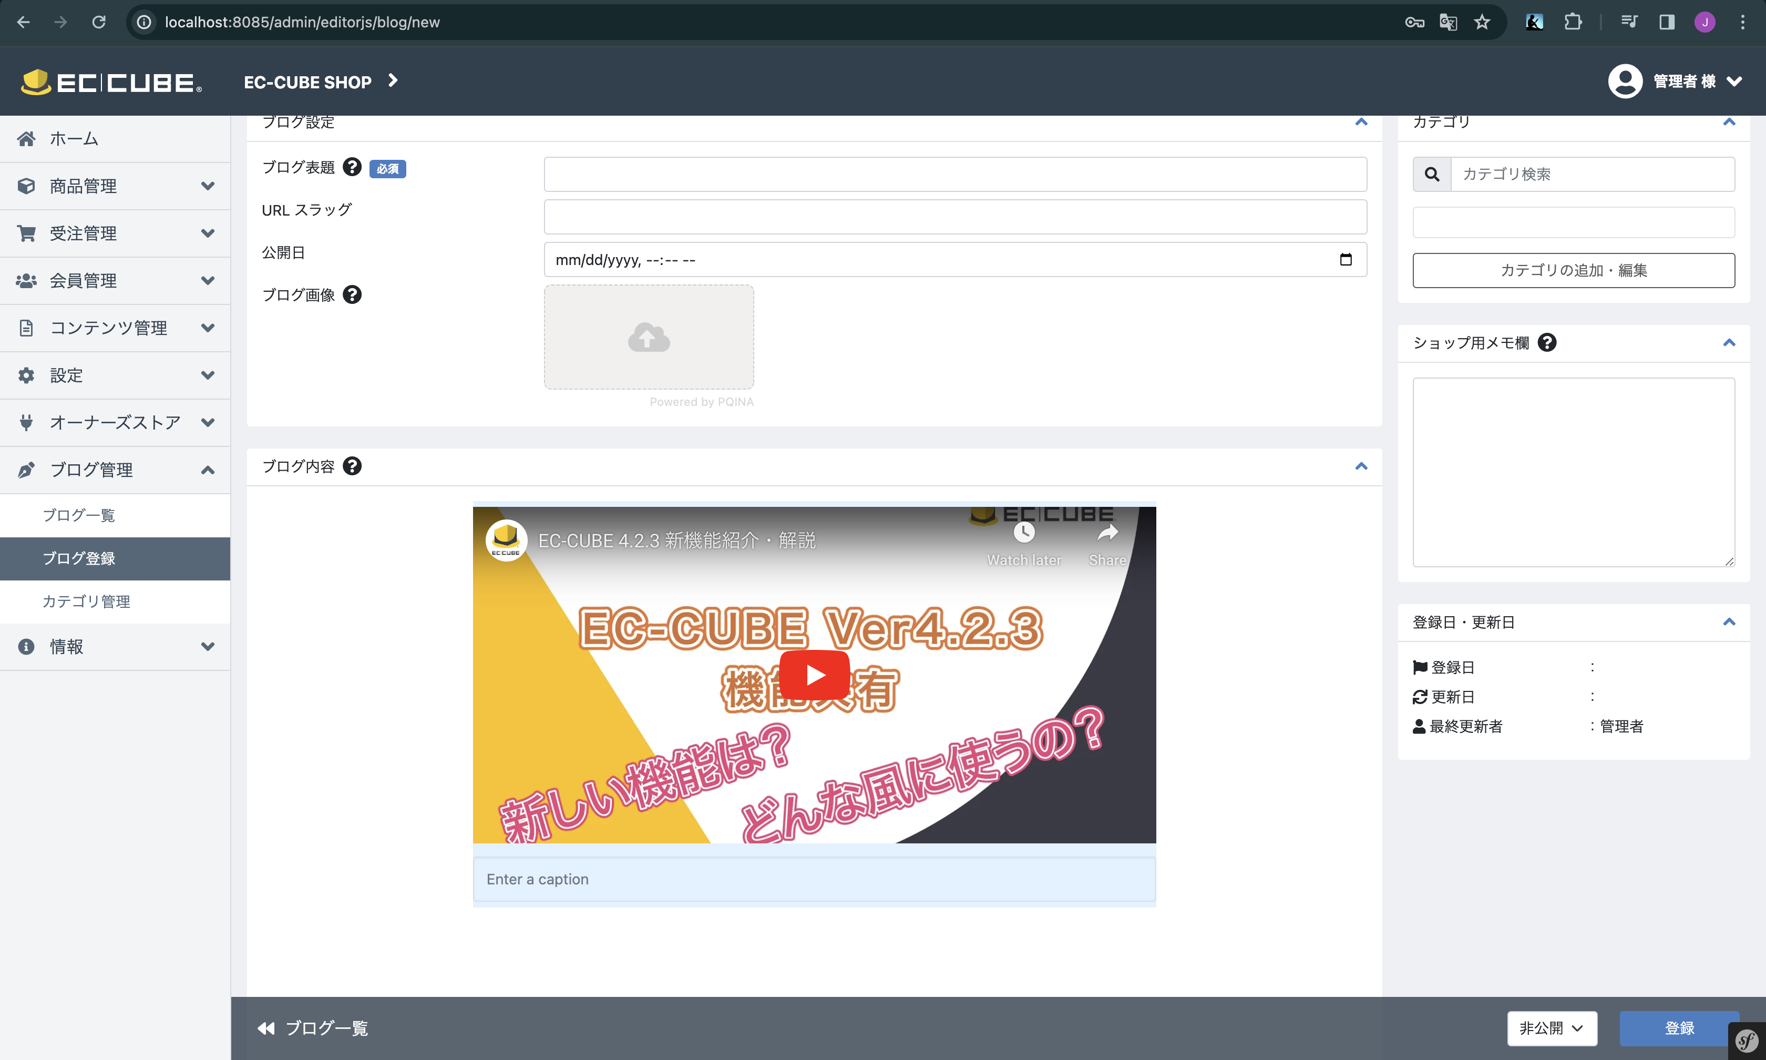Screen dimensions: 1766x1060
Task: Open the 管理者 様 user menu
Action: coord(1676,81)
